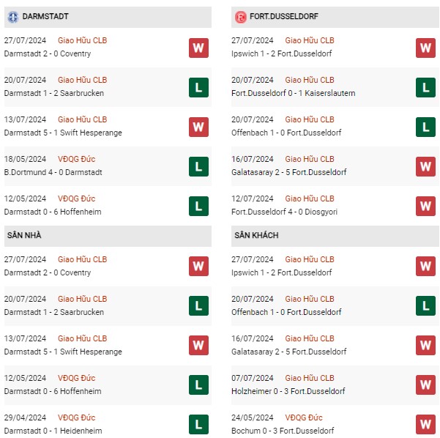
Task: Open VĐQG Đức link for Bochum match
Action: 304,417
